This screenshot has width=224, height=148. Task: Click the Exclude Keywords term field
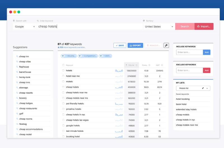coord(190,70)
